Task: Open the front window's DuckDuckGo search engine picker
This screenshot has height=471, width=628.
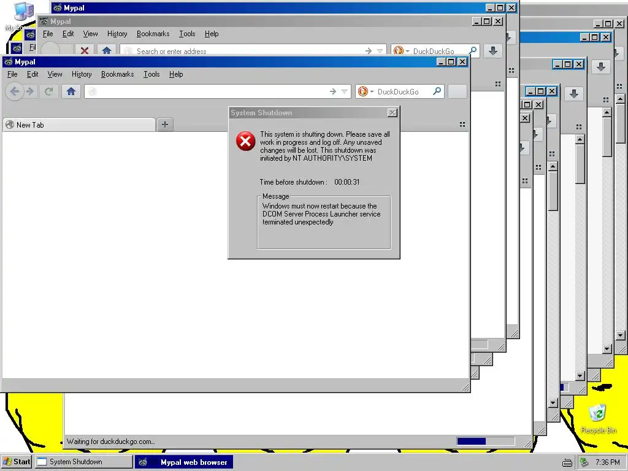Action: point(366,92)
